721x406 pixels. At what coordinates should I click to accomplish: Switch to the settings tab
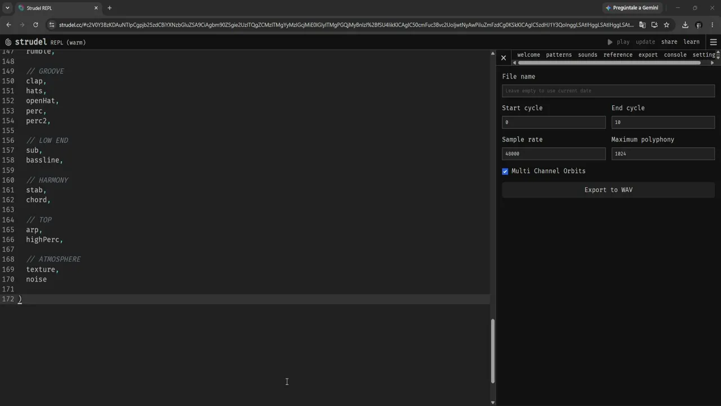point(704,55)
